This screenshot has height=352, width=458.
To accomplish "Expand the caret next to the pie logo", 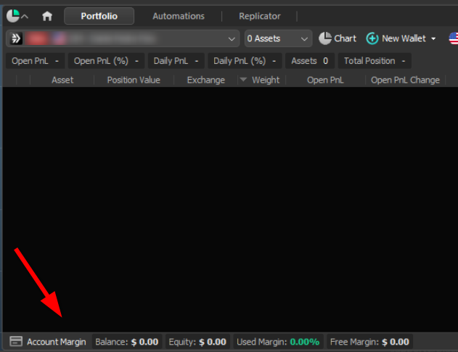I will coord(25,17).
